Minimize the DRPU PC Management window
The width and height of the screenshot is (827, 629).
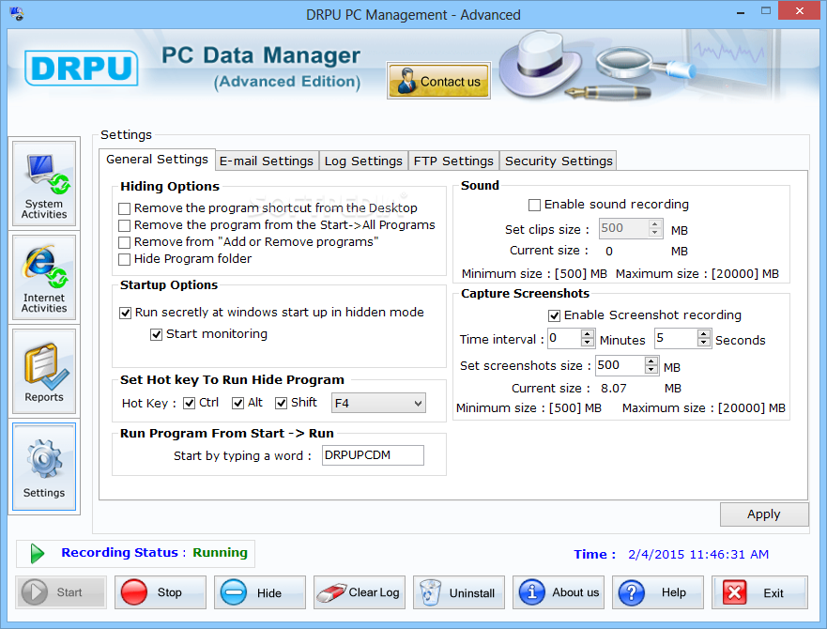point(741,11)
